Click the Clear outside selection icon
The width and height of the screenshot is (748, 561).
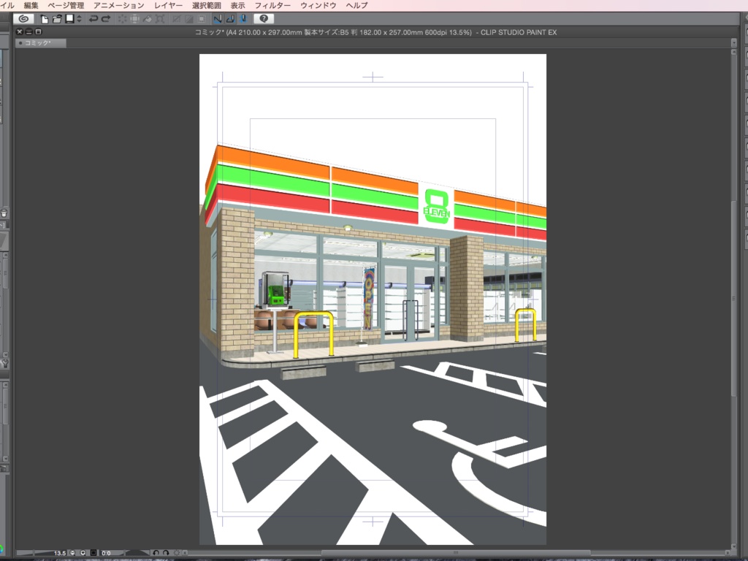[x=135, y=19]
